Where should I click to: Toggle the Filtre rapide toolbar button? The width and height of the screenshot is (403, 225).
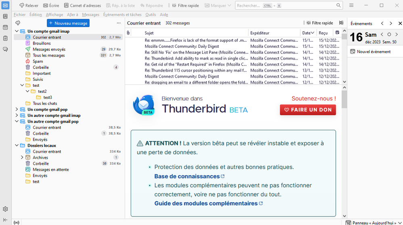coord(185,5)
